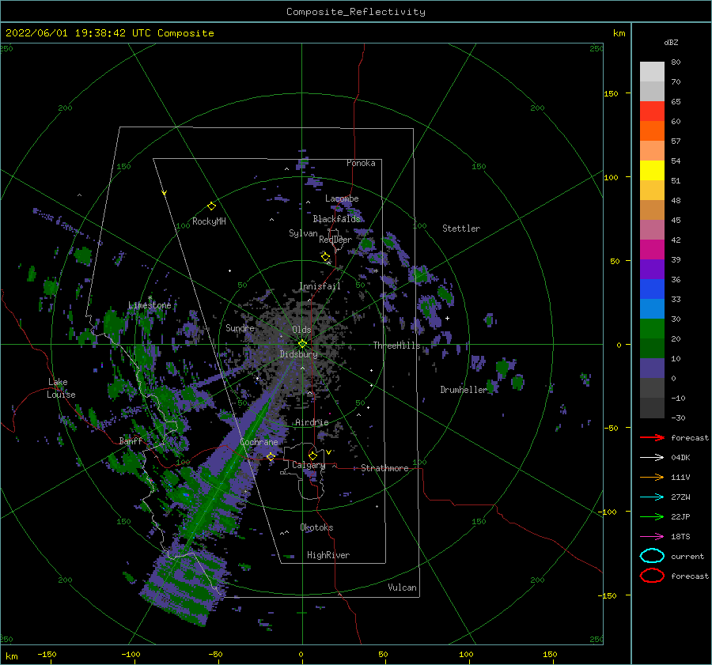Select the green 20 dBZ color swatch
This screenshot has width=712, height=665.
(x=652, y=328)
